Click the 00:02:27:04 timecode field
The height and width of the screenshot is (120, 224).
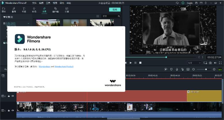(214, 57)
